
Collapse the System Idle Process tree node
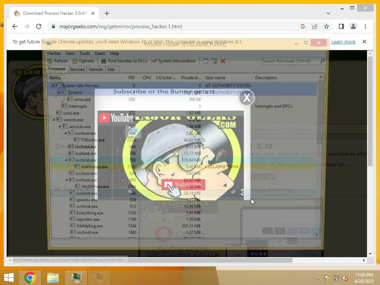(53, 86)
